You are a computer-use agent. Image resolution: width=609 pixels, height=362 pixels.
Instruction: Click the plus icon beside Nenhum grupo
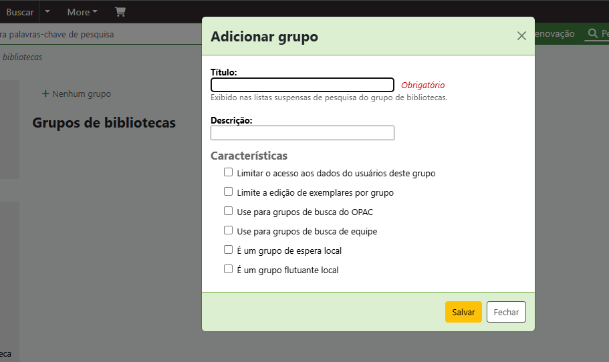tap(45, 94)
